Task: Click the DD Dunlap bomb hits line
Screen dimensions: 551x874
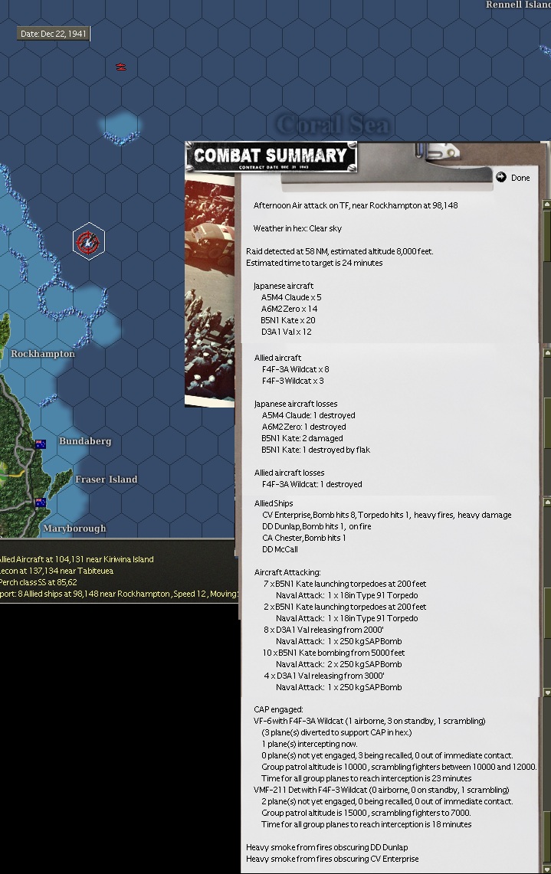Action: [316, 526]
